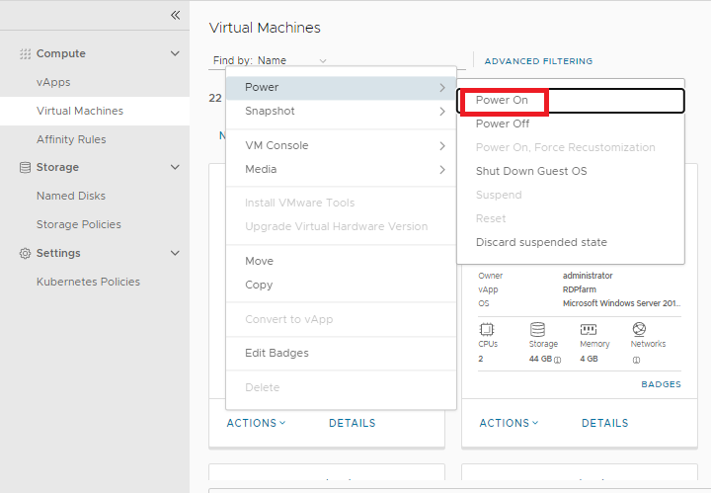Click the Storage section heading
This screenshot has height=493, width=711.
(x=57, y=167)
